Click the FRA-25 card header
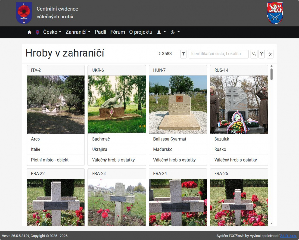299x240 pixels. [239, 174]
